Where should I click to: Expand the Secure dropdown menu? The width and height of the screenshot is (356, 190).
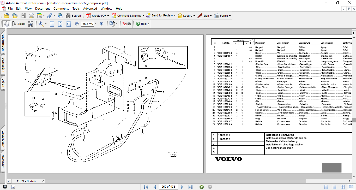[x=194, y=16]
